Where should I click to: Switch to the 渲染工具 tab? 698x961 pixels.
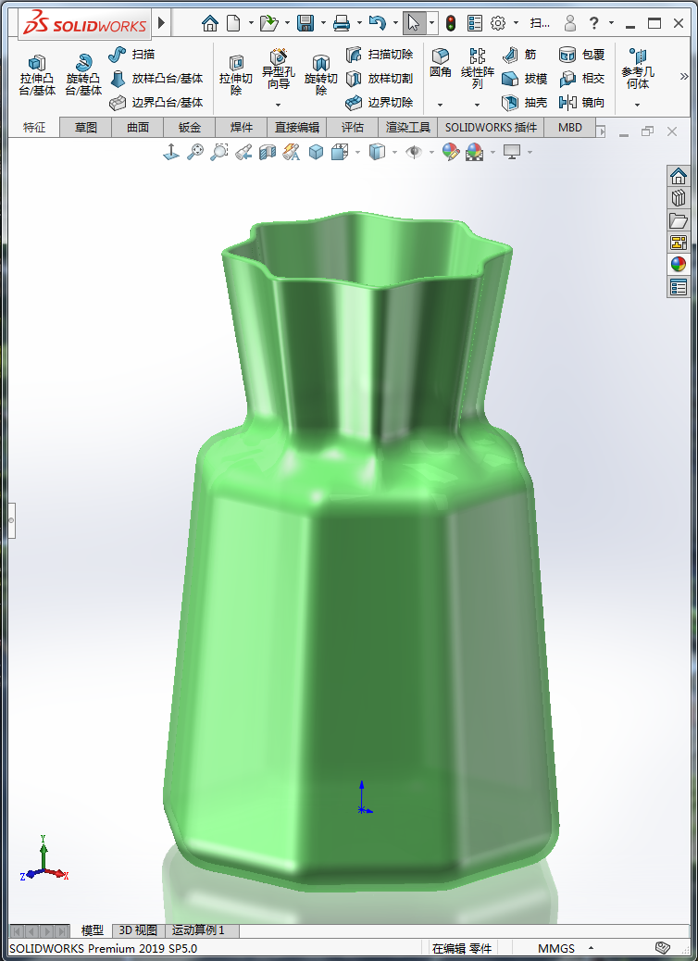pos(408,128)
